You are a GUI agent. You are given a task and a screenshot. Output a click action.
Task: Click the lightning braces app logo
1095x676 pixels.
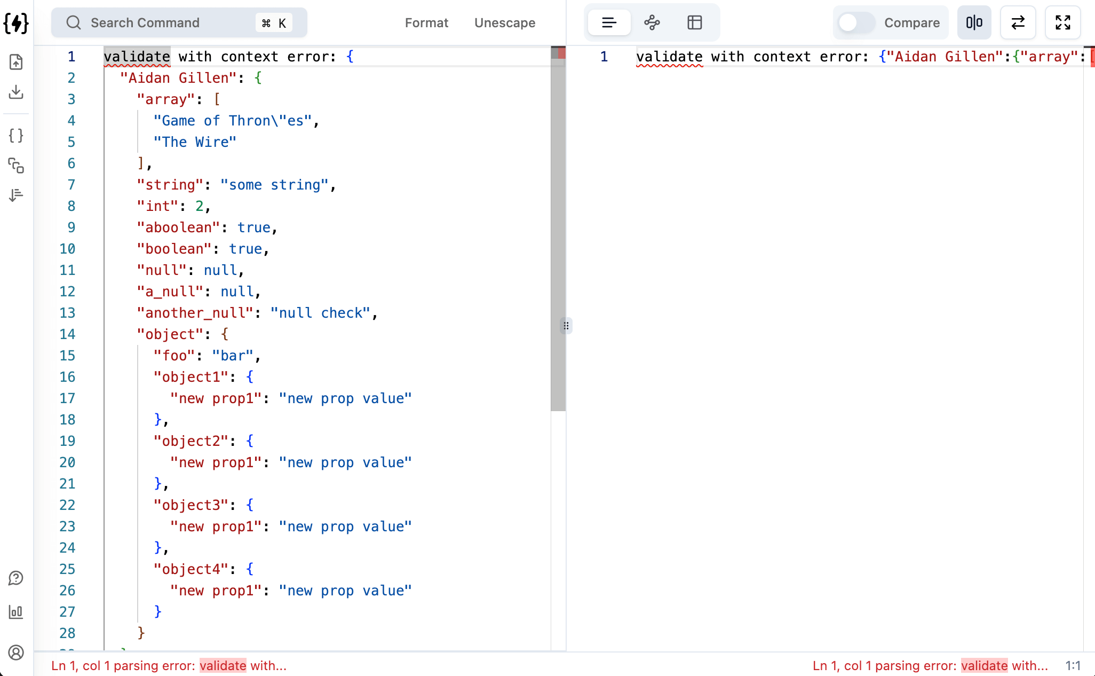click(x=16, y=23)
